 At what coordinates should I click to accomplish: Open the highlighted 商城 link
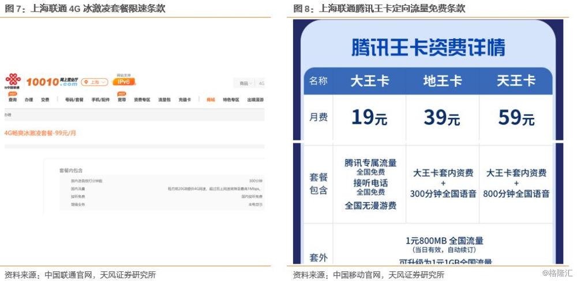click(211, 100)
